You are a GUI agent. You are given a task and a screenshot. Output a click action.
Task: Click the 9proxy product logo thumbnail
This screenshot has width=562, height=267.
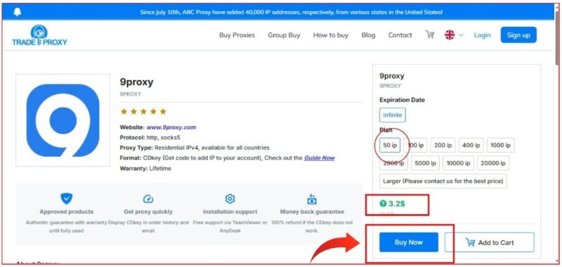pos(63,120)
